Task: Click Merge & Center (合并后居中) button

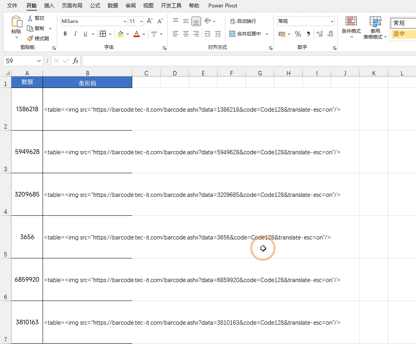Action: click(245, 34)
